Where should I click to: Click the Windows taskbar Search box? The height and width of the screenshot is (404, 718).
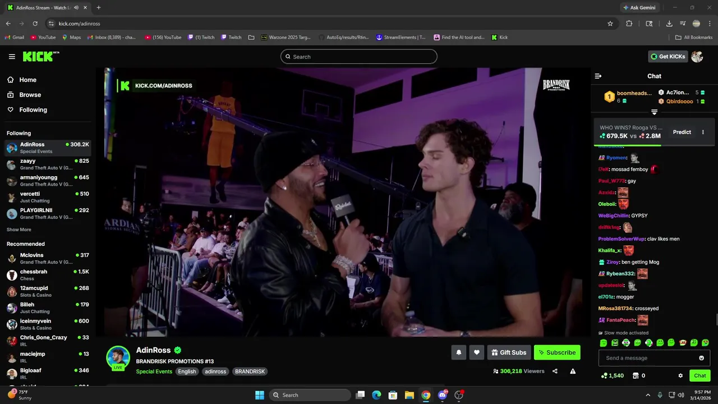coord(310,395)
